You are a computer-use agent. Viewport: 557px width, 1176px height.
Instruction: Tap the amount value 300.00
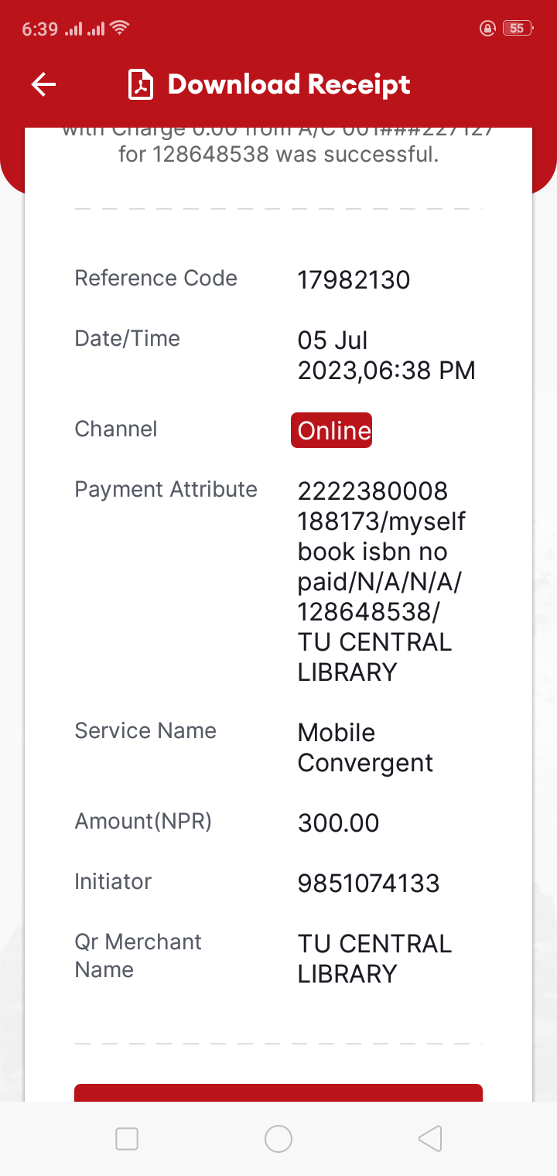[338, 823]
